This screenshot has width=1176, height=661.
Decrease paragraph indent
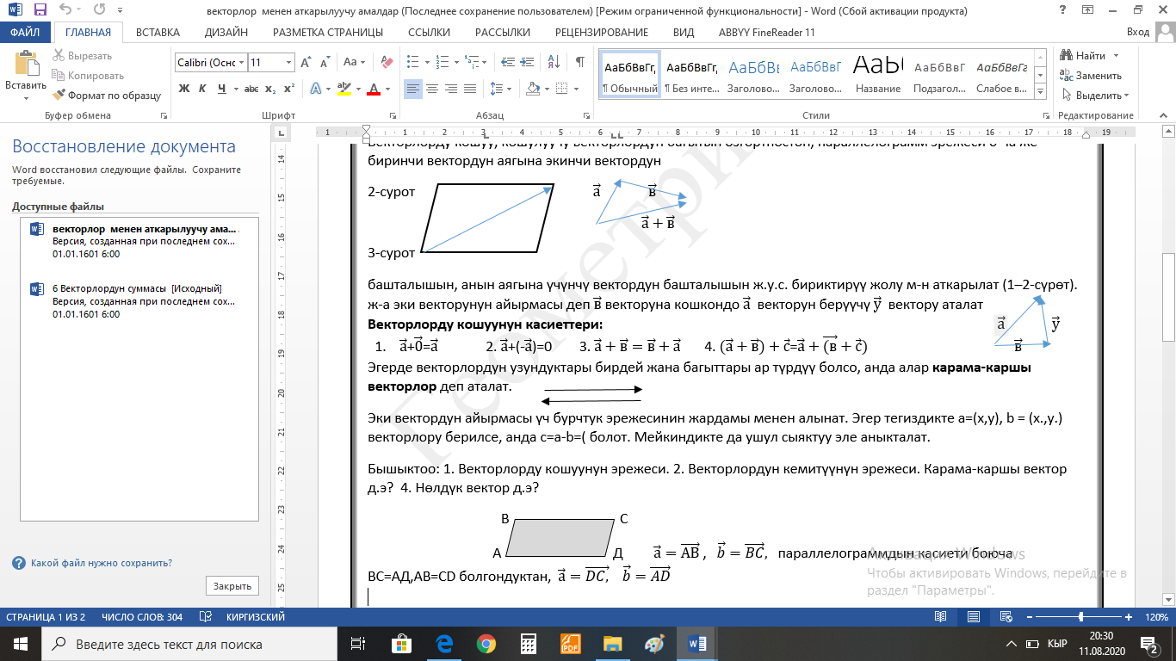point(507,63)
